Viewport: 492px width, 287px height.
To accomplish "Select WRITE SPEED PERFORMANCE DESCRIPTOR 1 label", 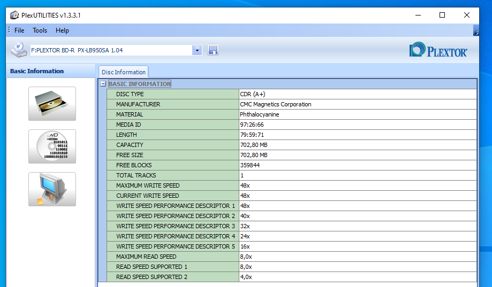I will [173, 206].
